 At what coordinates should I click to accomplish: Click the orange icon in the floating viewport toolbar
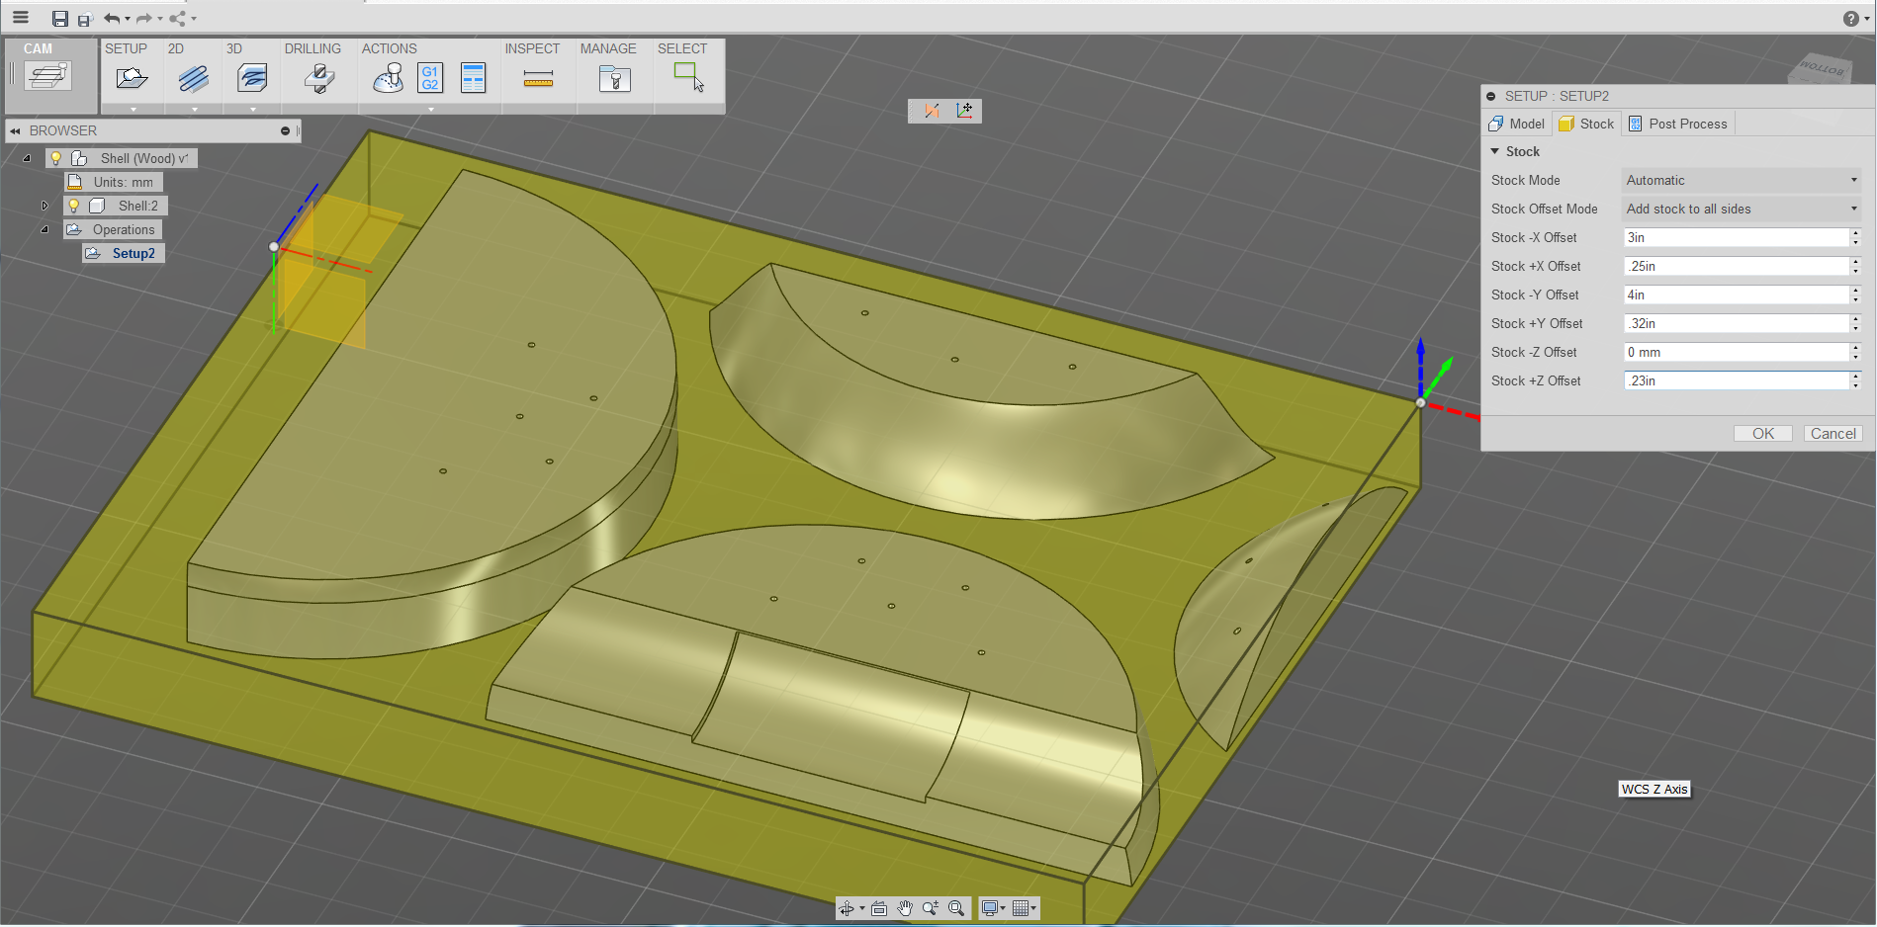(932, 111)
